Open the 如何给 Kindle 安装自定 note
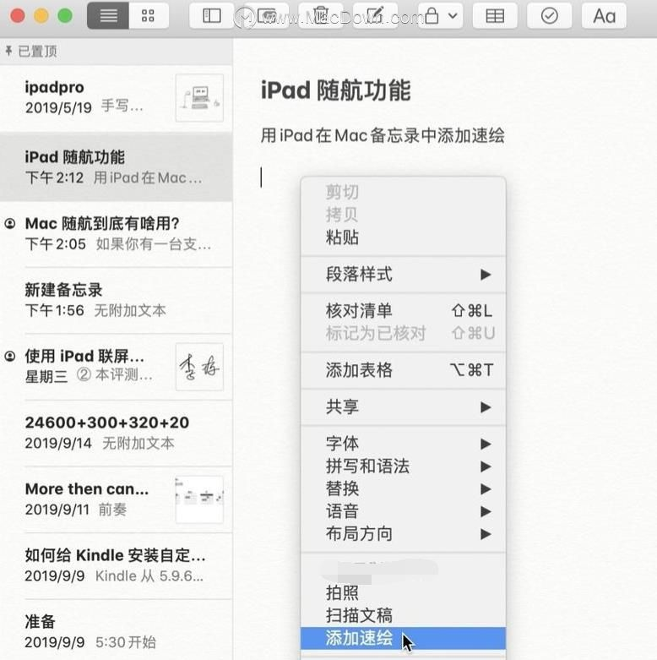The image size is (657, 660). (x=116, y=565)
